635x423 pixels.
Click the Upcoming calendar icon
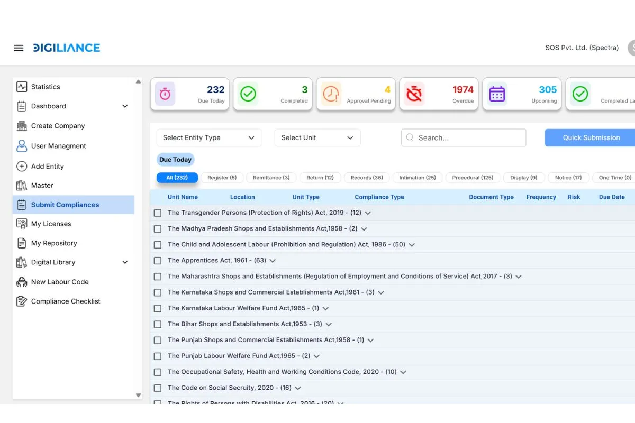point(497,94)
